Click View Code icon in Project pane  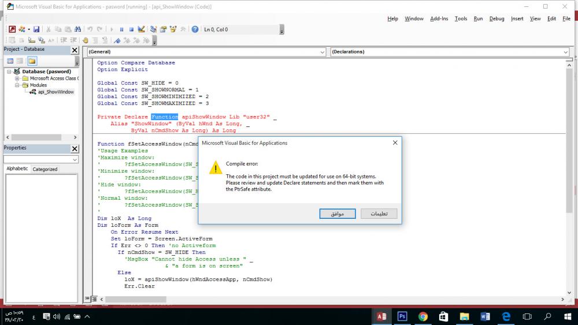[x=10, y=61]
